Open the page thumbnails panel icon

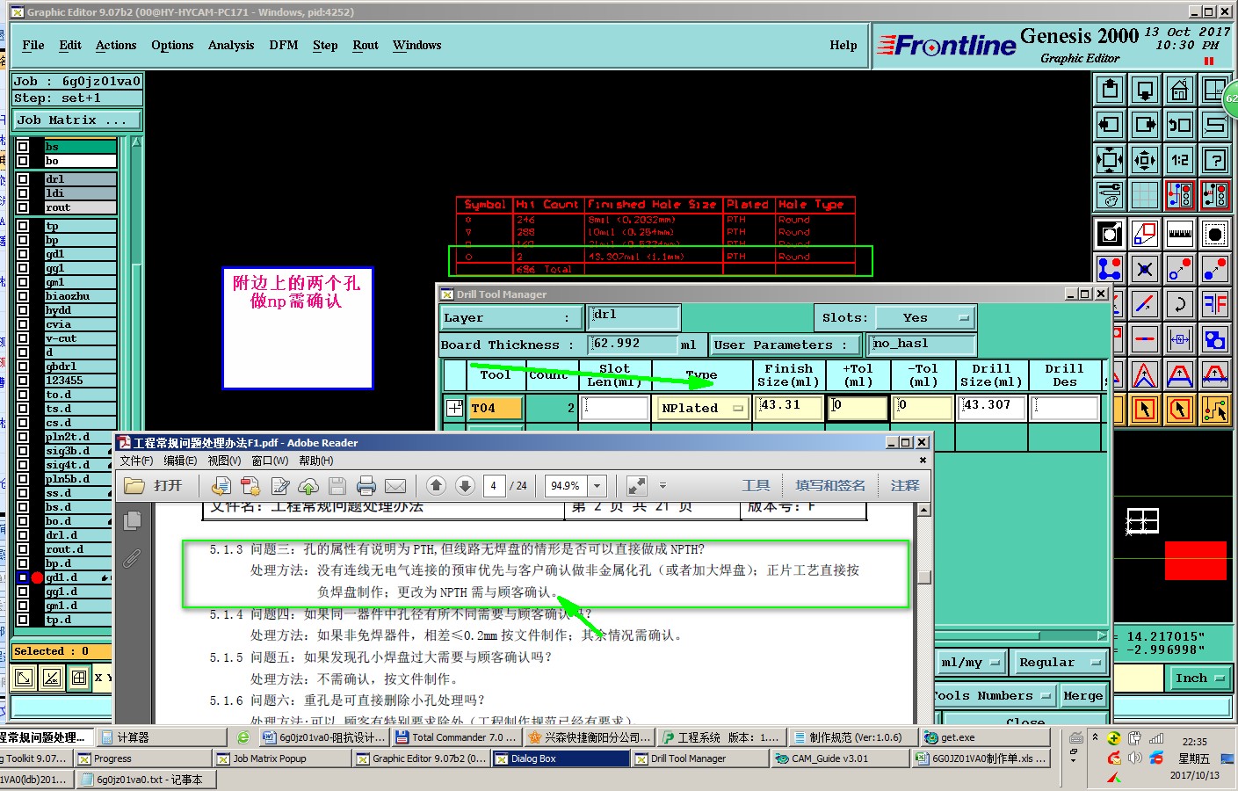tap(133, 520)
